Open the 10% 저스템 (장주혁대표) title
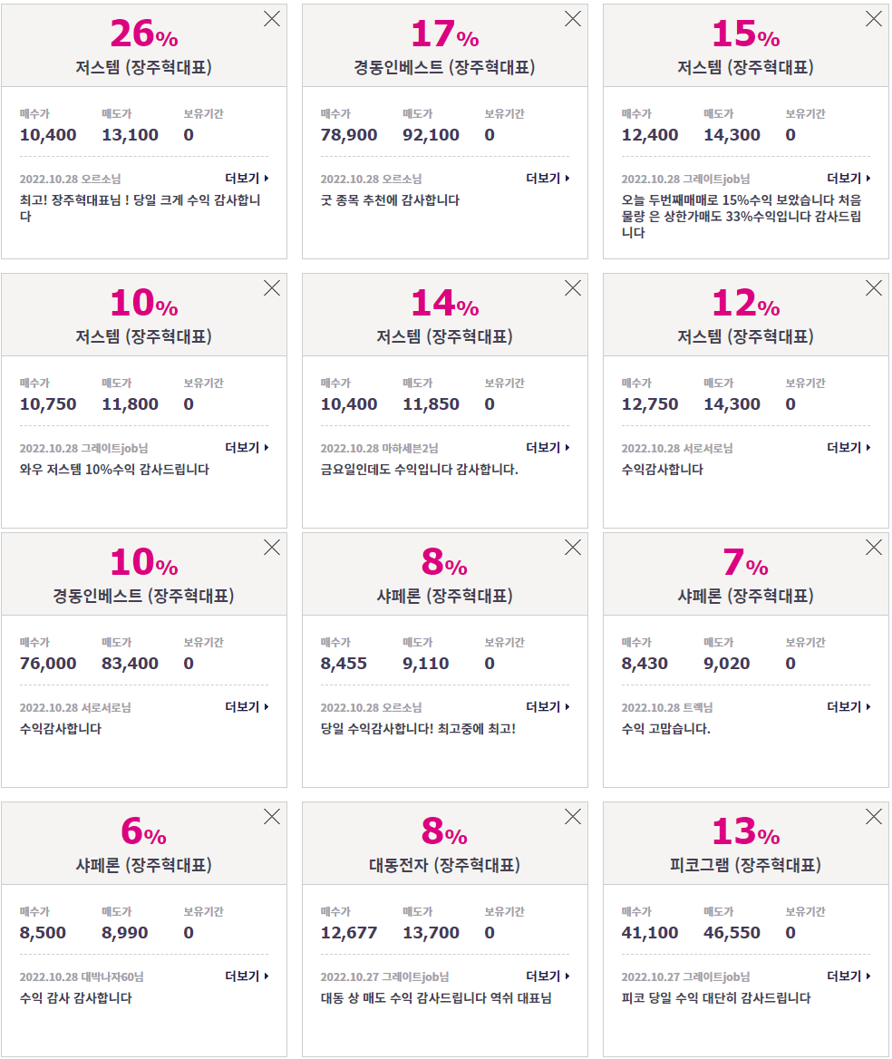This screenshot has height=1059, width=892. point(144,336)
